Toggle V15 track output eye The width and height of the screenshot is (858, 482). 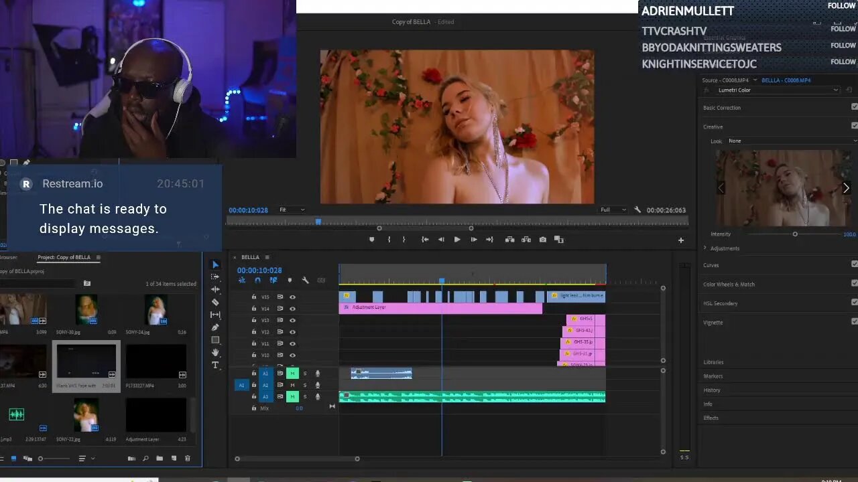tap(292, 297)
